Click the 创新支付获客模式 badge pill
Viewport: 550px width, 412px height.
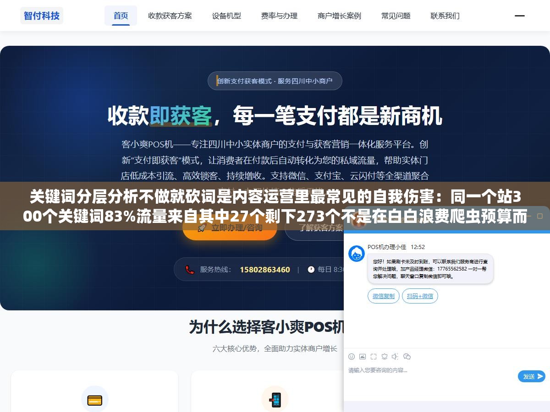(x=275, y=81)
